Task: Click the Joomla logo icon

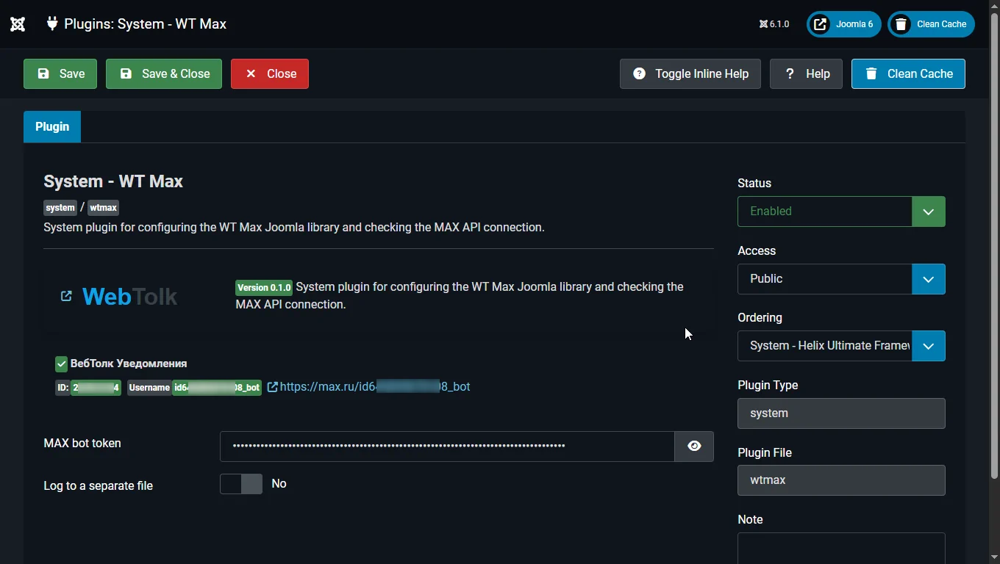Action: tap(18, 24)
